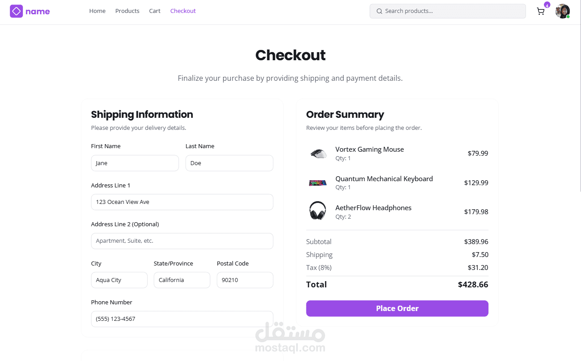Click the Vortex Gaming Mouse thumbnail
This screenshot has width=581, height=361.
tap(318, 154)
